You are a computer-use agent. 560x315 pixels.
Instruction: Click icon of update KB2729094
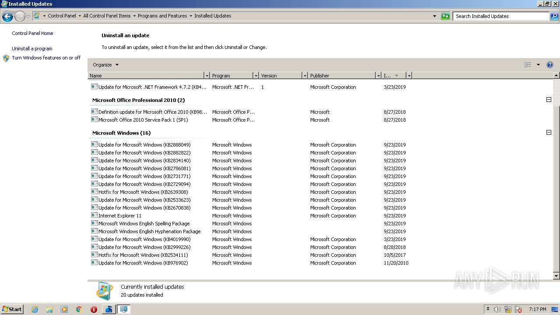(x=94, y=184)
